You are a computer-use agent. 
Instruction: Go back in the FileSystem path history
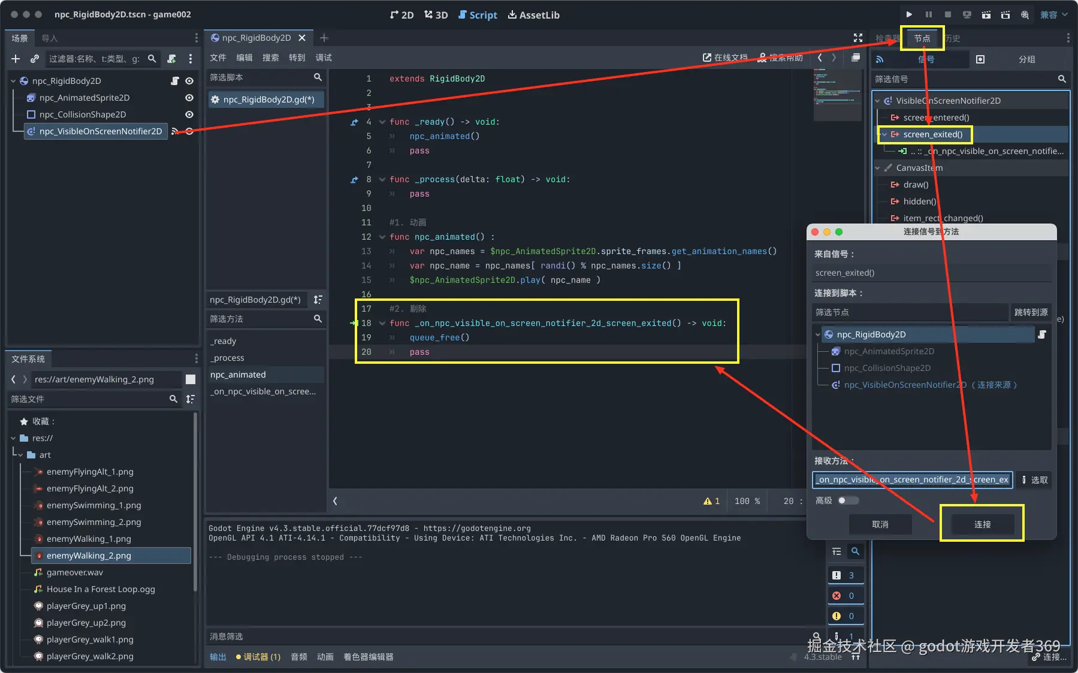(x=13, y=379)
